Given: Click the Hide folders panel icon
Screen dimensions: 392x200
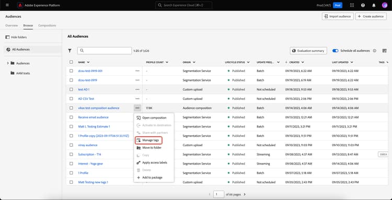Looking at the screenshot, I should pyautogui.click(x=7, y=37).
